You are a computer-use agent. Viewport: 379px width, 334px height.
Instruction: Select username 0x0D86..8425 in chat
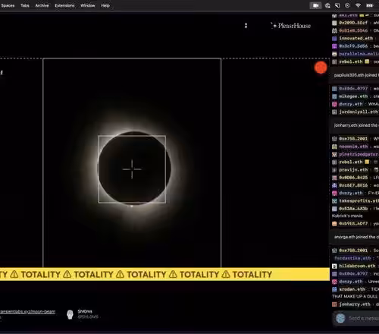(x=353, y=178)
